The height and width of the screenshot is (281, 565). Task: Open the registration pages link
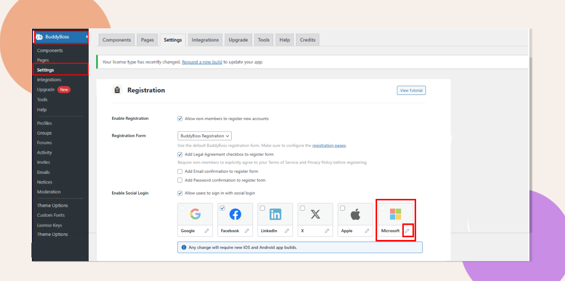[x=329, y=146]
